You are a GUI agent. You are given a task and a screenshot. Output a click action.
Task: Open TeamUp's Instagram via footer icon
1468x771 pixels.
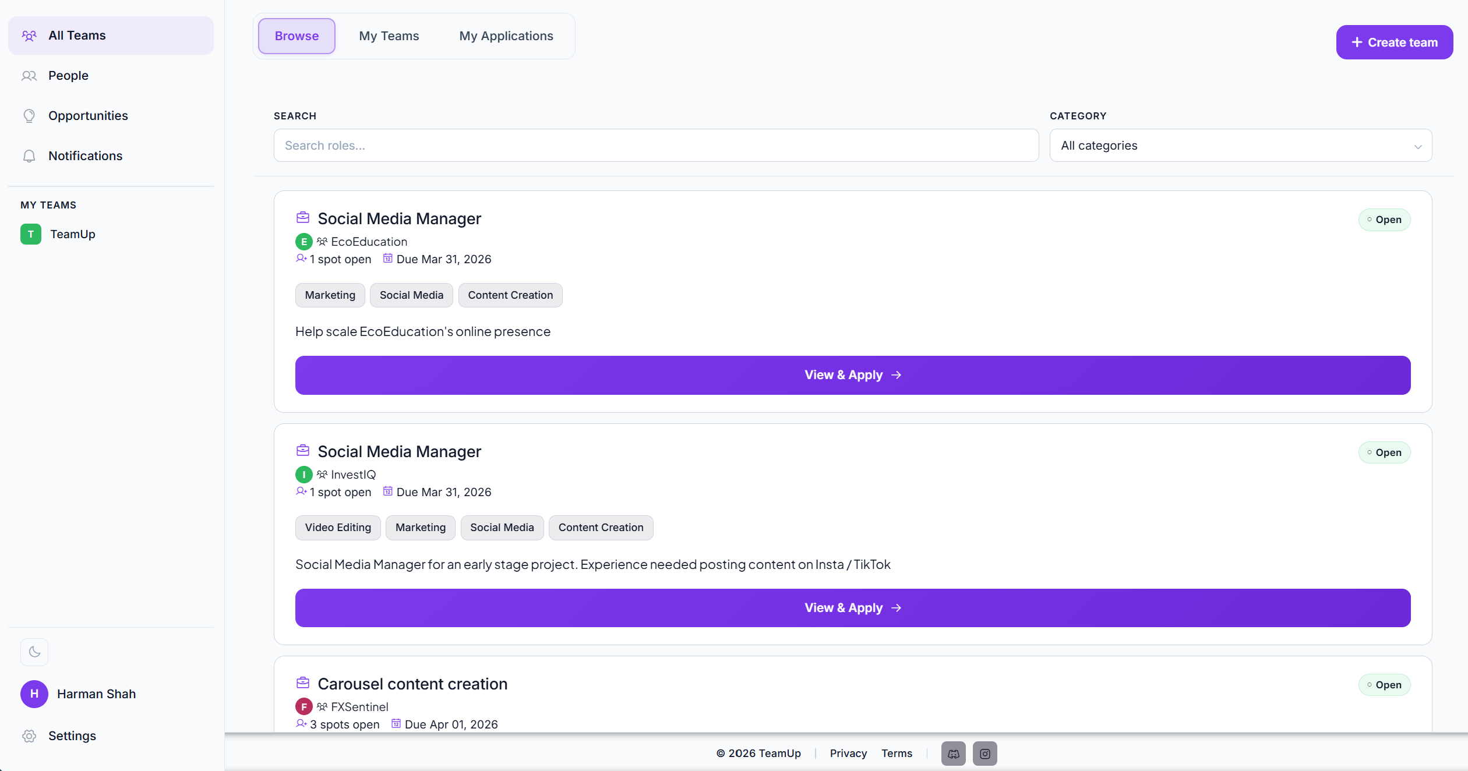tap(984, 753)
